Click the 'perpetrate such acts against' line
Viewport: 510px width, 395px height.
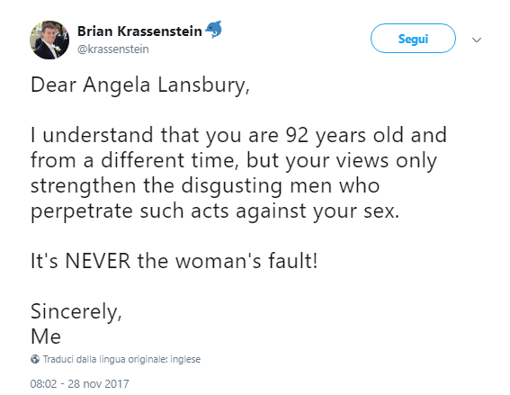(215, 211)
